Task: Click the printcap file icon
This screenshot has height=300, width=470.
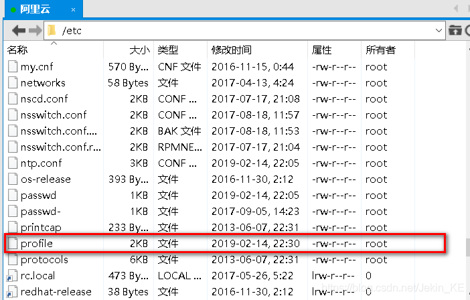Action: (x=13, y=227)
